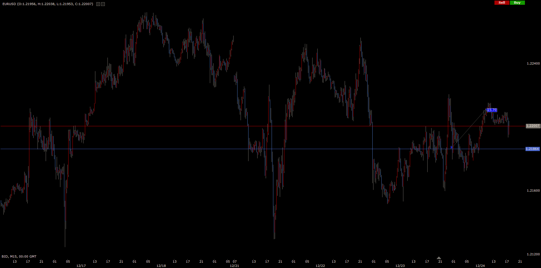
Task: Click the 12/23 date on time axis
Action: (400, 266)
